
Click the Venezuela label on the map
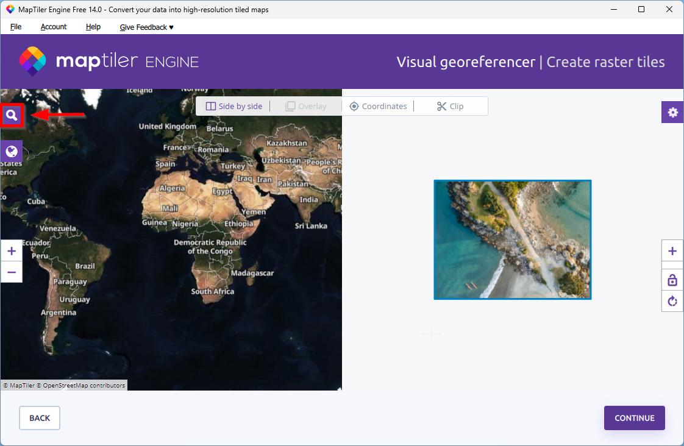[x=57, y=228]
